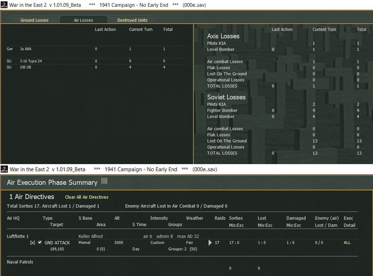The height and width of the screenshot is (276, 373).
Task: Click Soviet Fighter Bomber row label
Action: click(222, 110)
